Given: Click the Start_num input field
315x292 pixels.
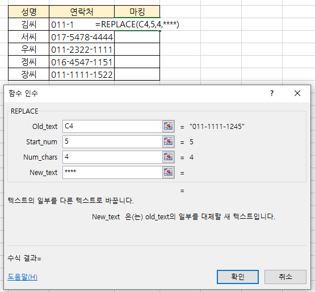Looking at the screenshot, I should (112, 142).
